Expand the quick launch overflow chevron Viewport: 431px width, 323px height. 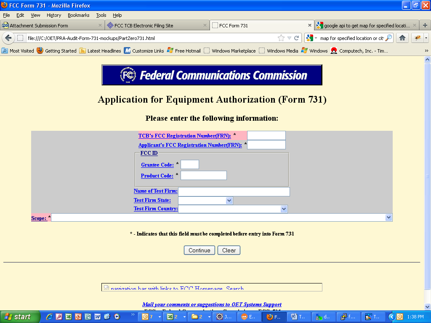coord(133,315)
